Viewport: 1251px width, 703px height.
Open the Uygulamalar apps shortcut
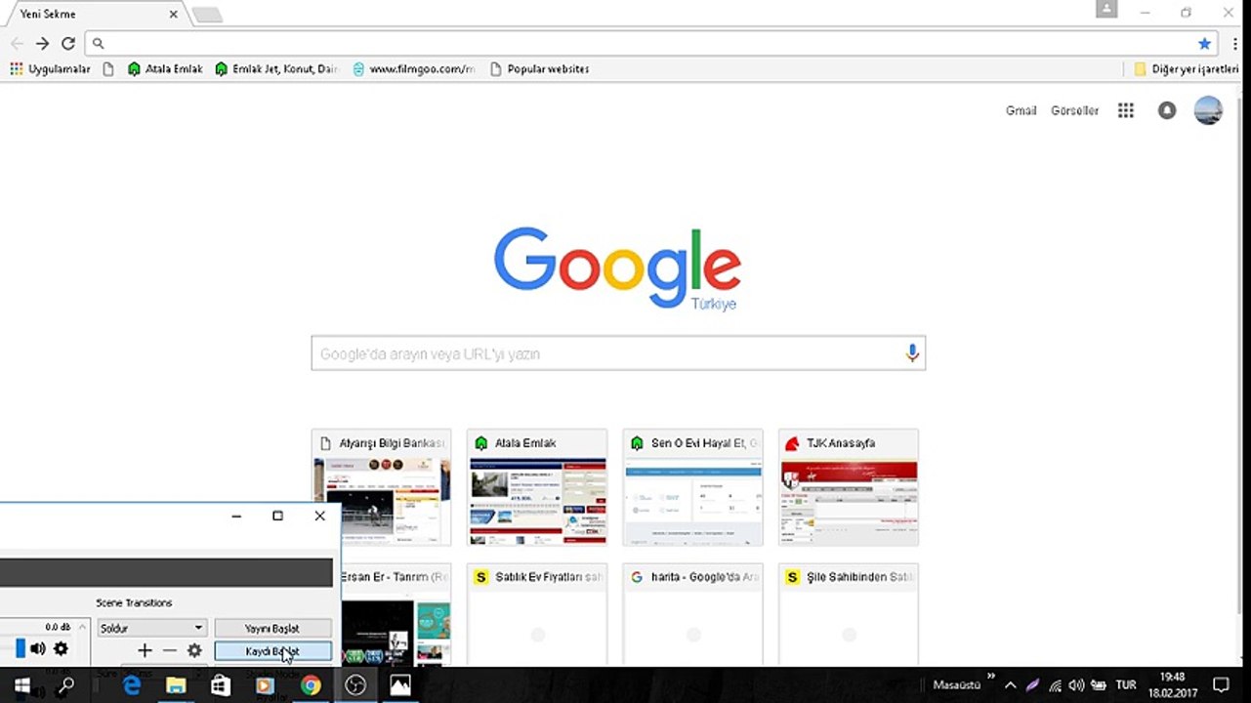50,69
